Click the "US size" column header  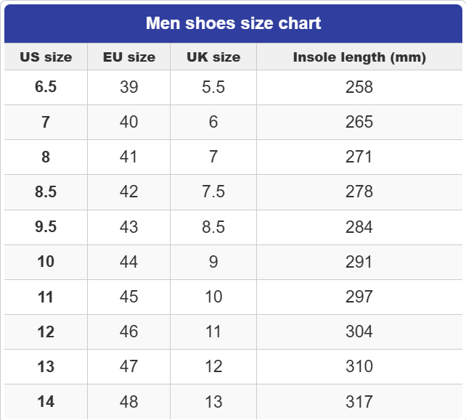pyautogui.click(x=46, y=57)
